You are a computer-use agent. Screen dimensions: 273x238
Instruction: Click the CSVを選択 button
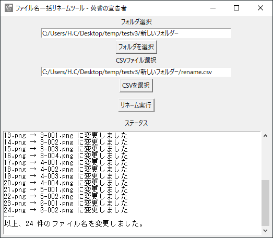click(x=136, y=86)
